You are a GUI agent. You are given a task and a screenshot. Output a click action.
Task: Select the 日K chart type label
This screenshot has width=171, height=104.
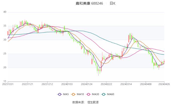[113, 4]
